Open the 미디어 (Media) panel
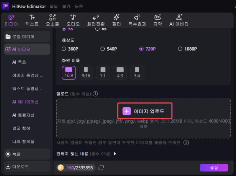Image resolution: width=236 pixels, height=176 pixels. coord(12,20)
